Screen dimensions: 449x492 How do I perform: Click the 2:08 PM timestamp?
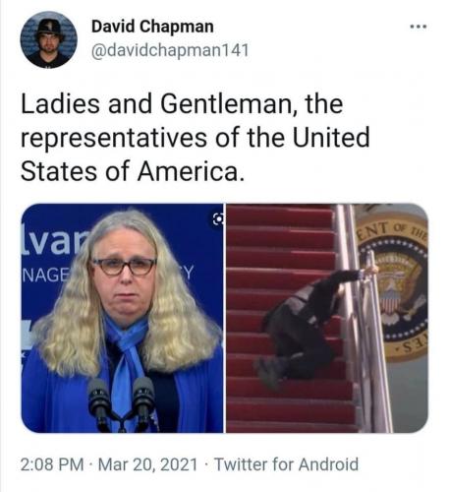click(x=52, y=464)
